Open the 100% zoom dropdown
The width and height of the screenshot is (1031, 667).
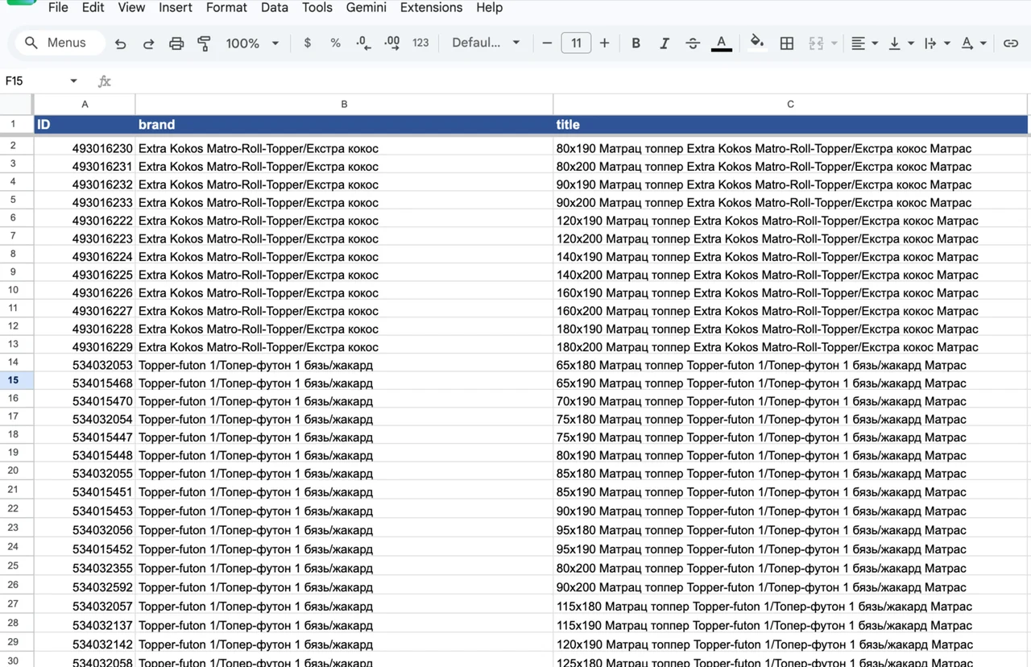252,43
